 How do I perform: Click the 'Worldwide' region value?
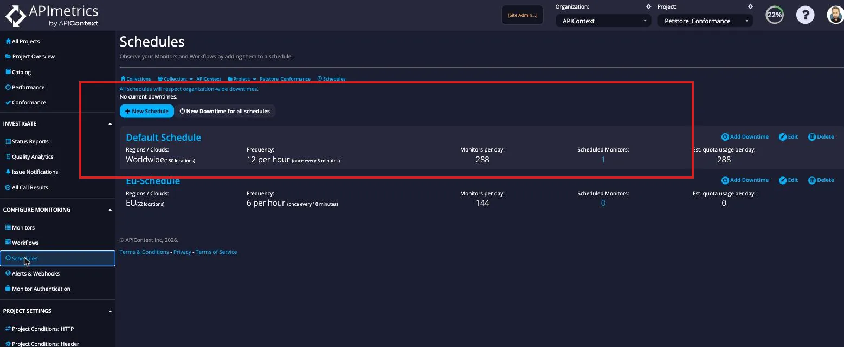click(x=145, y=160)
